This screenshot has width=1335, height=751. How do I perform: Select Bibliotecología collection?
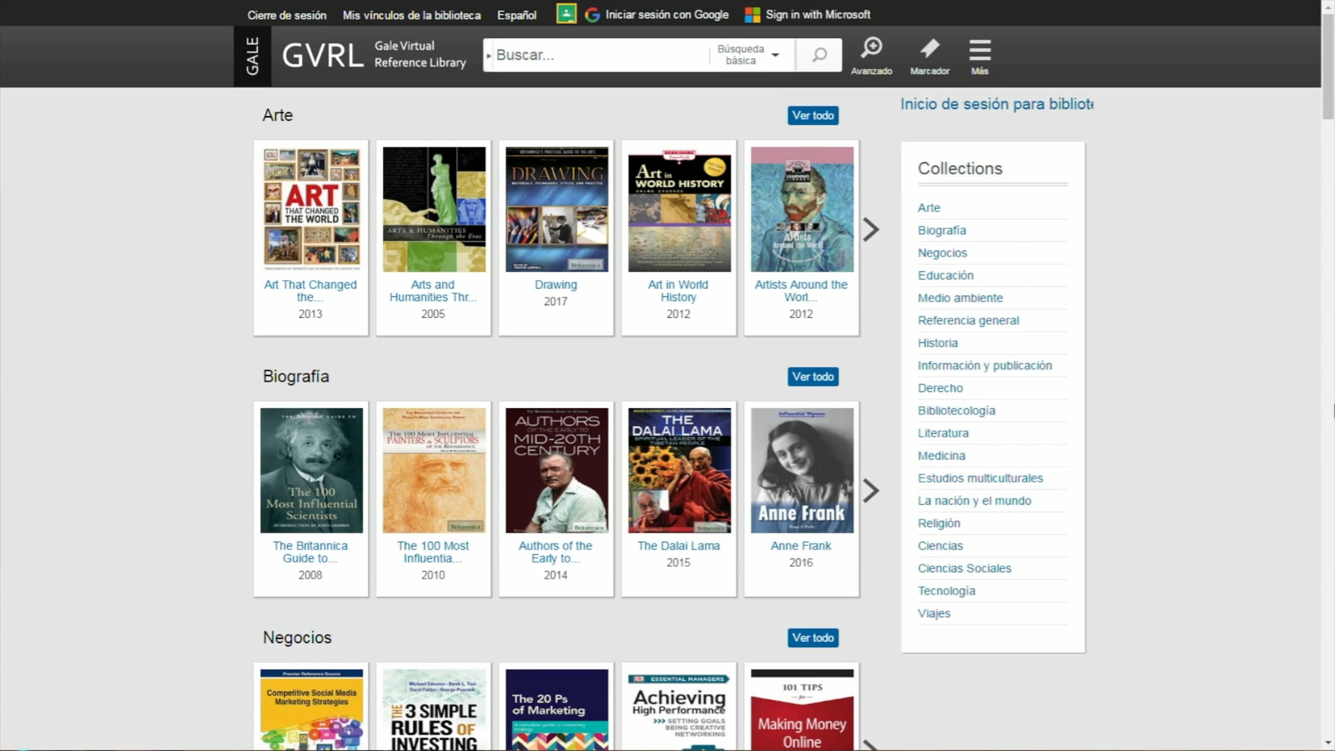(956, 411)
